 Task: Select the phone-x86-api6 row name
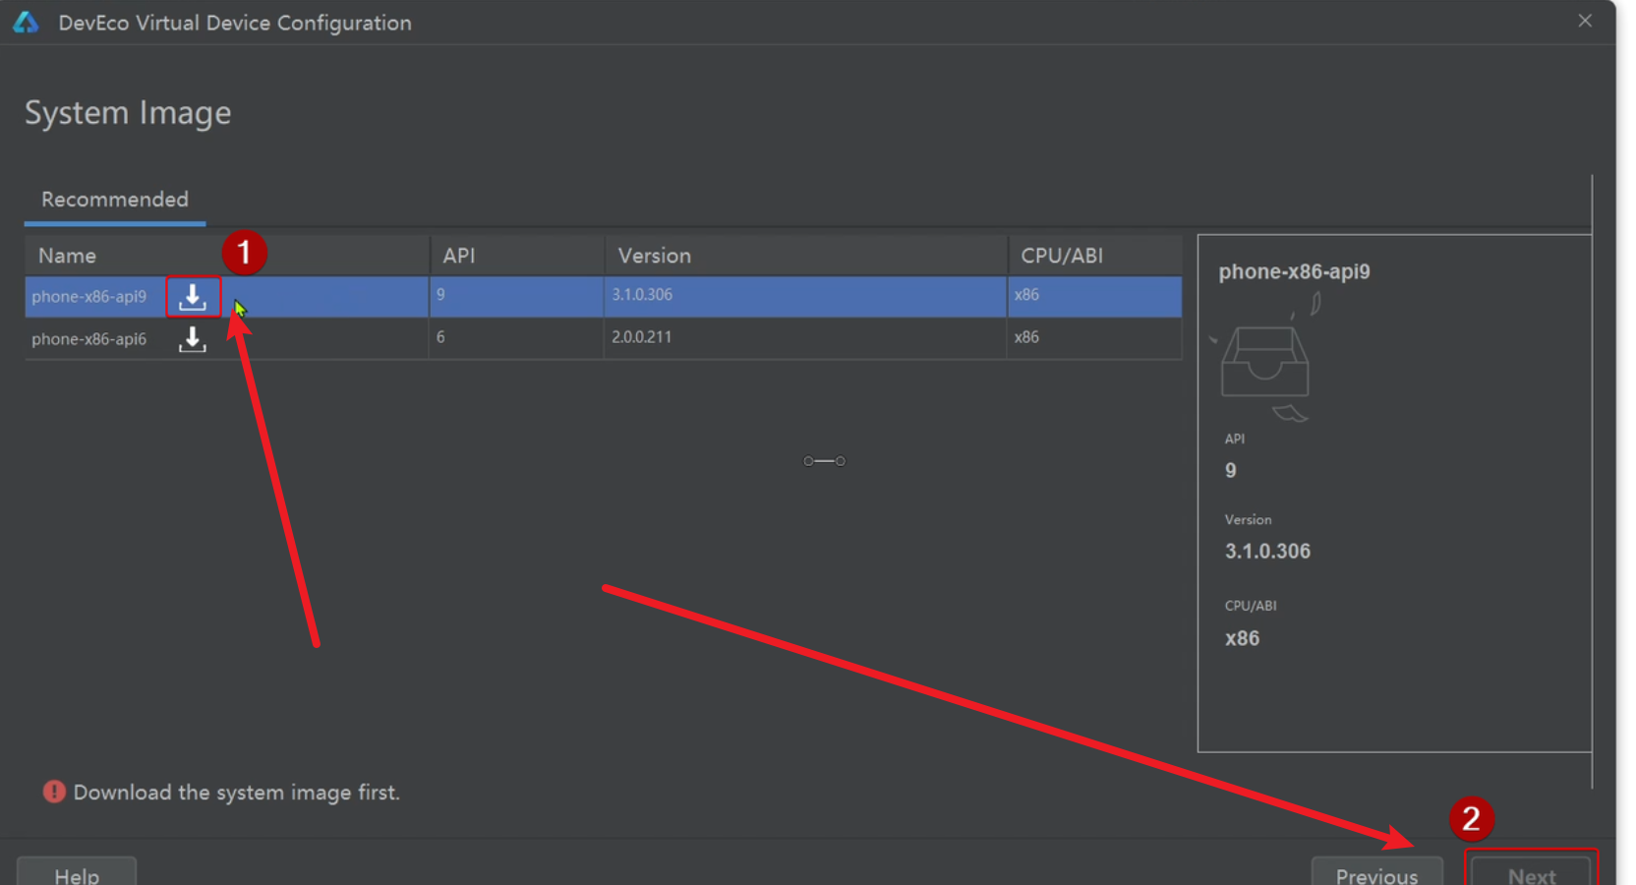pyautogui.click(x=88, y=338)
